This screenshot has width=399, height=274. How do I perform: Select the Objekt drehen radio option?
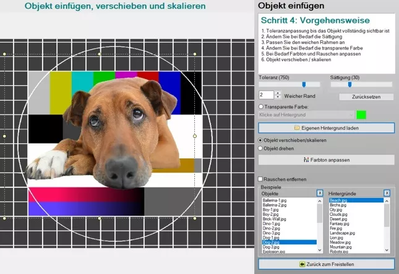(x=260, y=148)
